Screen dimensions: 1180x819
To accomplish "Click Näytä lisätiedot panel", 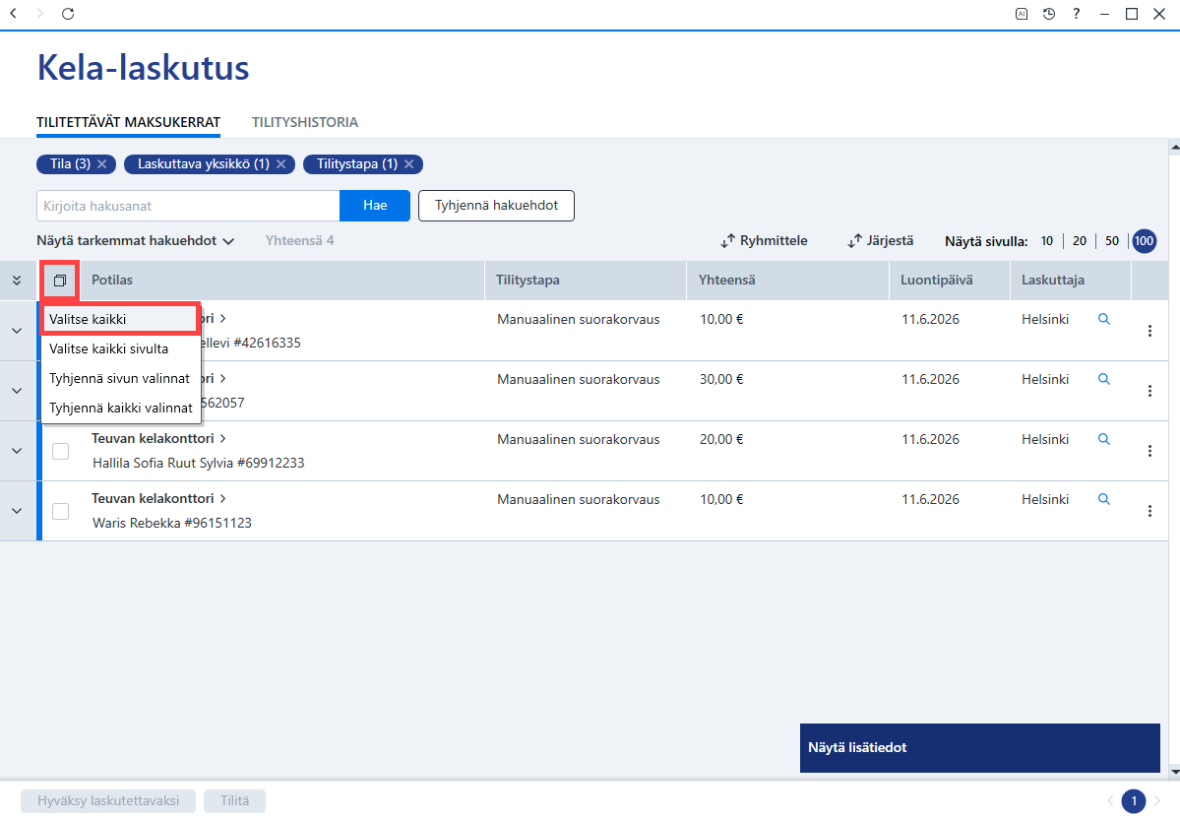I will coord(980,747).
